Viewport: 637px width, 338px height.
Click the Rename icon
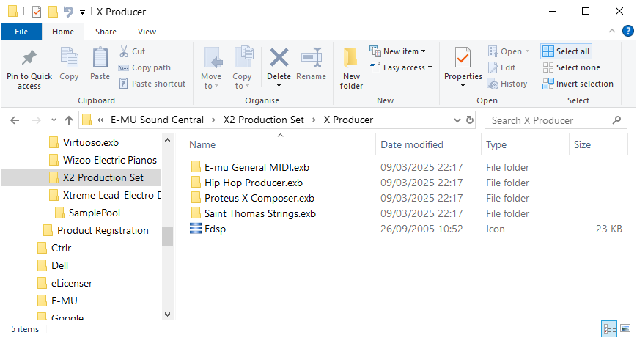click(312, 57)
